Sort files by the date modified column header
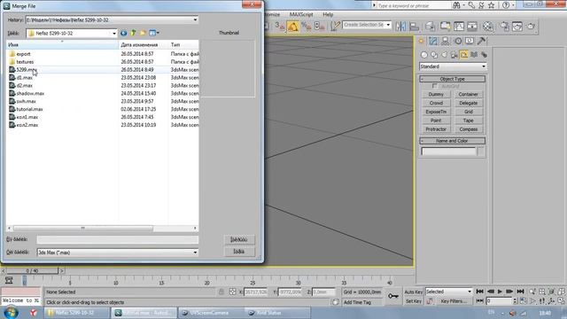567x319 pixels. (144, 44)
